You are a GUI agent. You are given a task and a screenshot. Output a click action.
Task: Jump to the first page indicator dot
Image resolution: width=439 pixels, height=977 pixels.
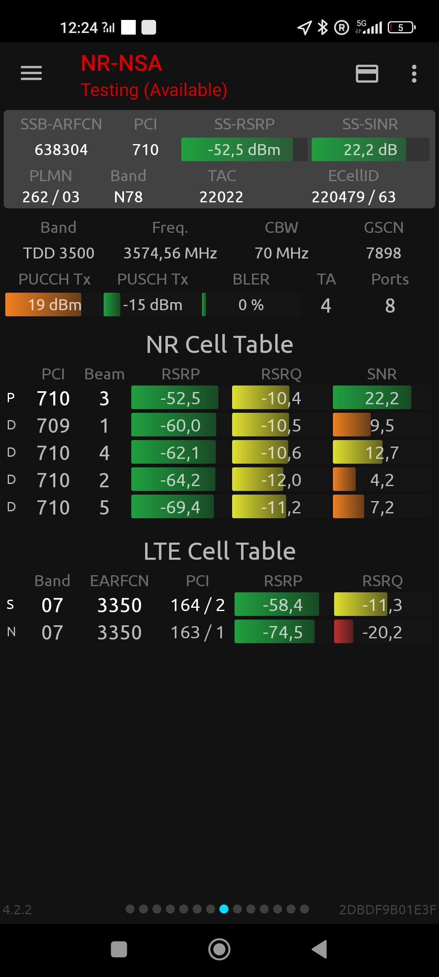[130, 909]
